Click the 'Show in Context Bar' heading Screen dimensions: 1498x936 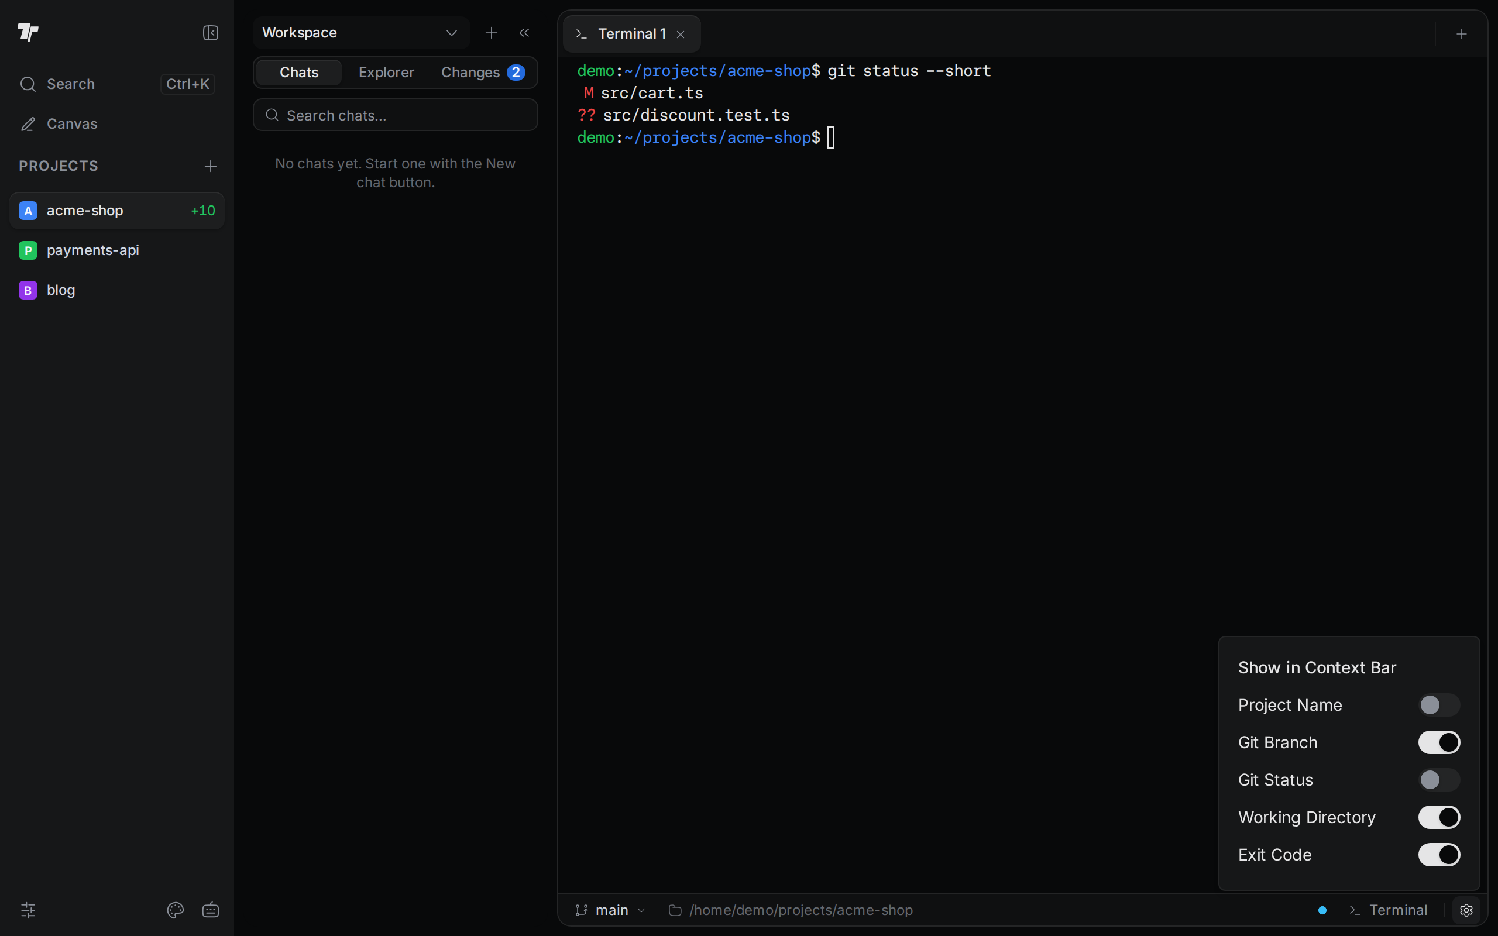1317,667
